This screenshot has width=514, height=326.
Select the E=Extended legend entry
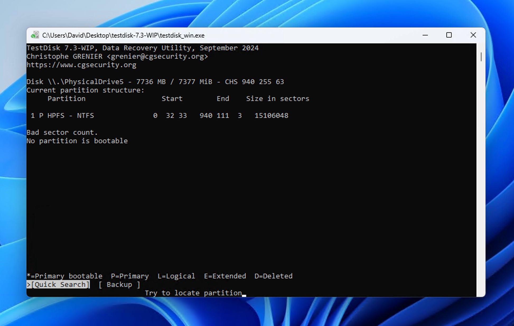(x=225, y=276)
